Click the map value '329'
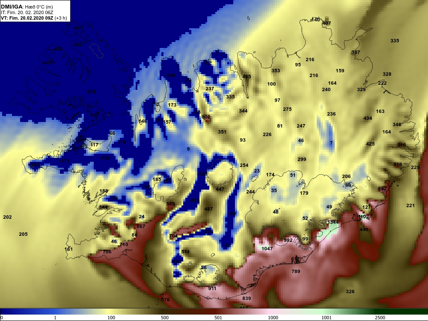The height and width of the screenshot is (321, 428). pos(361,89)
